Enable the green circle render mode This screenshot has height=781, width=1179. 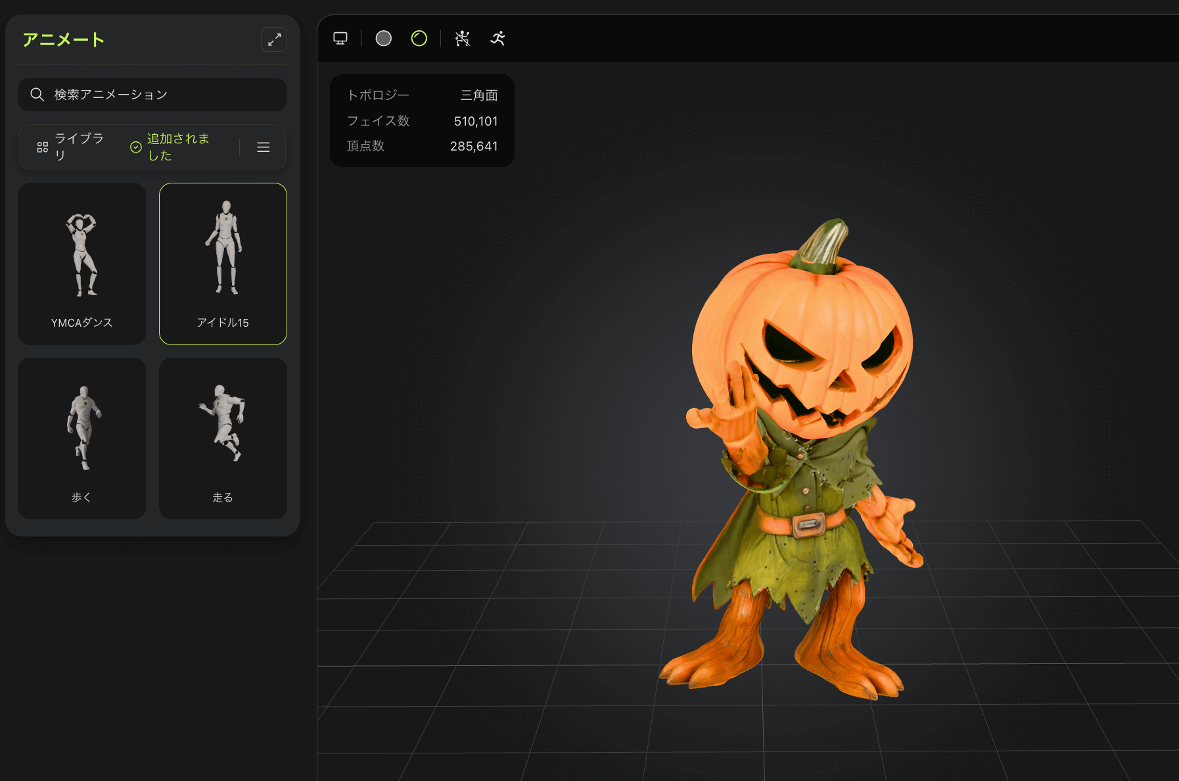[x=419, y=39]
